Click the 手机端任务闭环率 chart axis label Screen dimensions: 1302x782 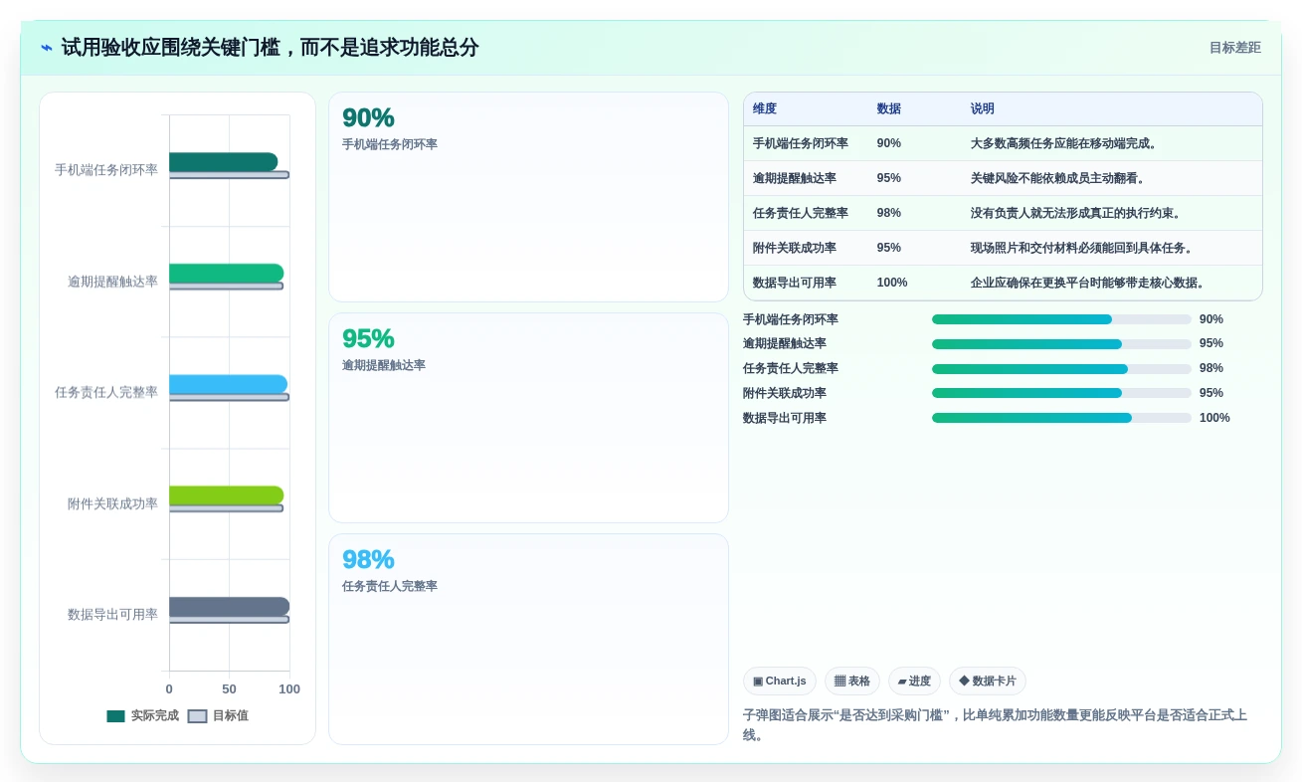click(105, 170)
